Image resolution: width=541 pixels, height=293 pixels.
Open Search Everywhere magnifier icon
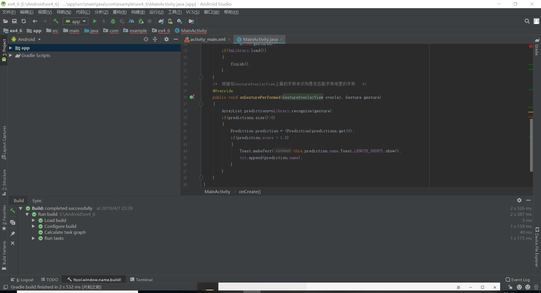(527, 21)
